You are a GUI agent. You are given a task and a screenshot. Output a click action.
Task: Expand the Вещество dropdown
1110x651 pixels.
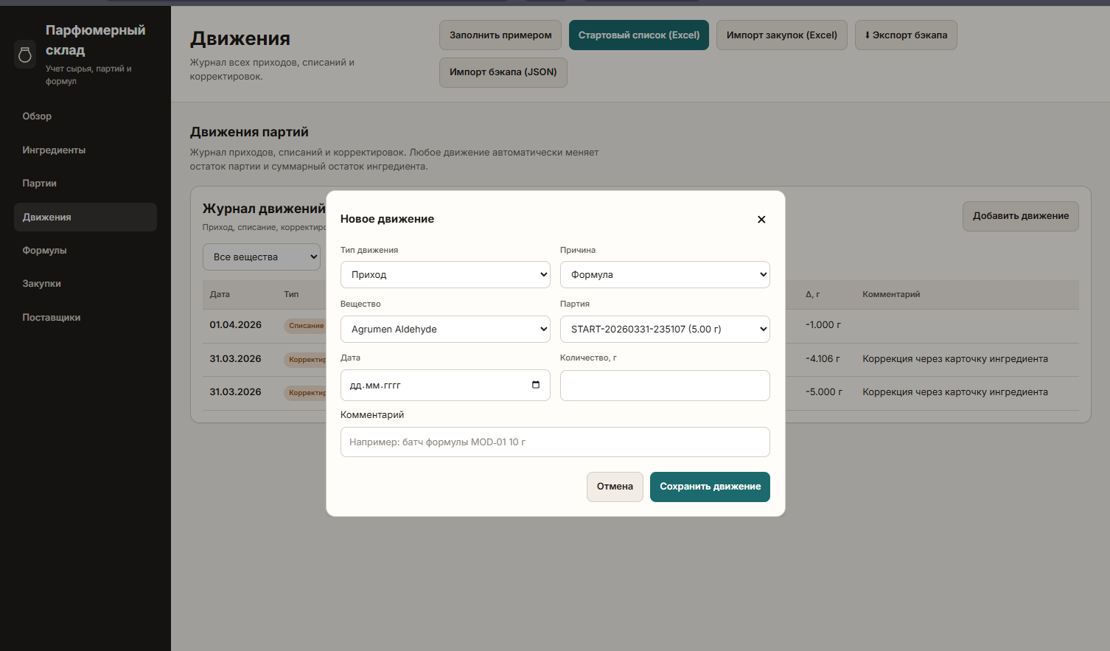(445, 330)
